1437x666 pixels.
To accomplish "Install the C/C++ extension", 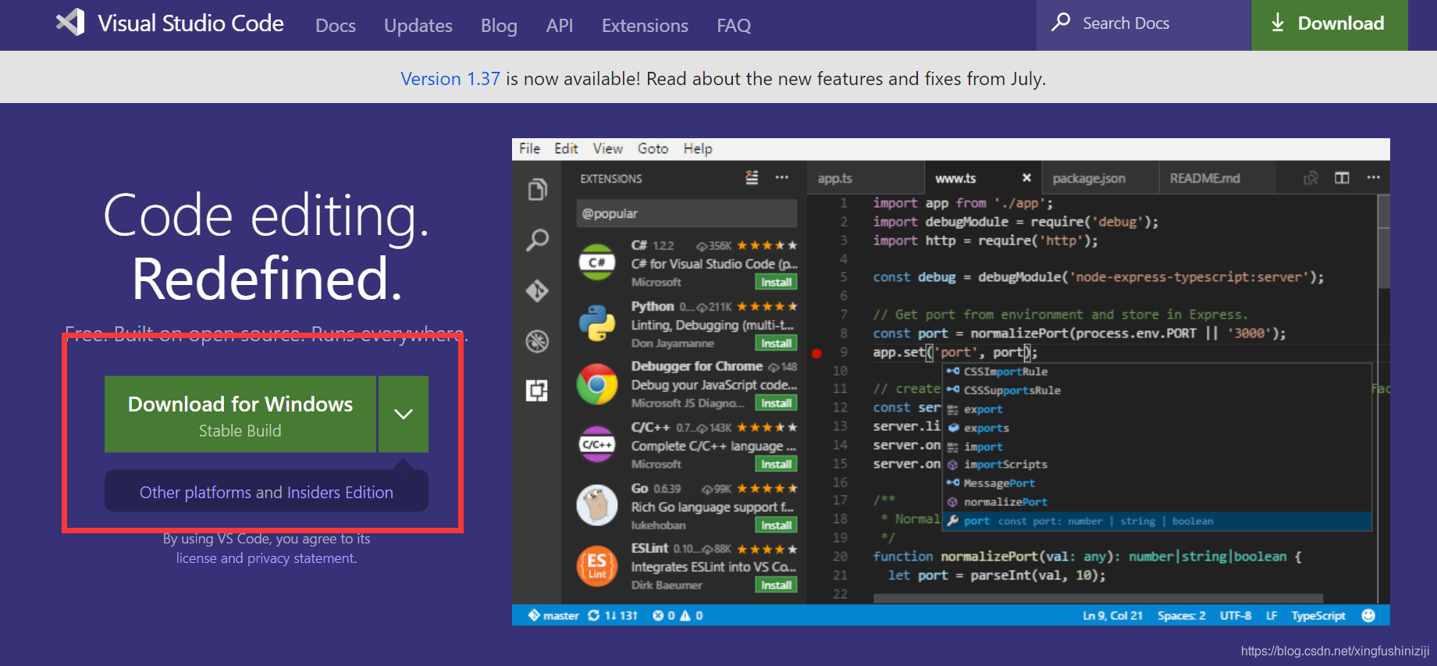I will point(776,464).
